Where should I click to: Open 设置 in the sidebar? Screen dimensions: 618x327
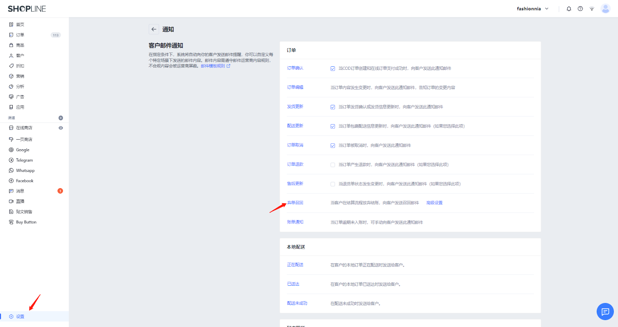pyautogui.click(x=20, y=317)
